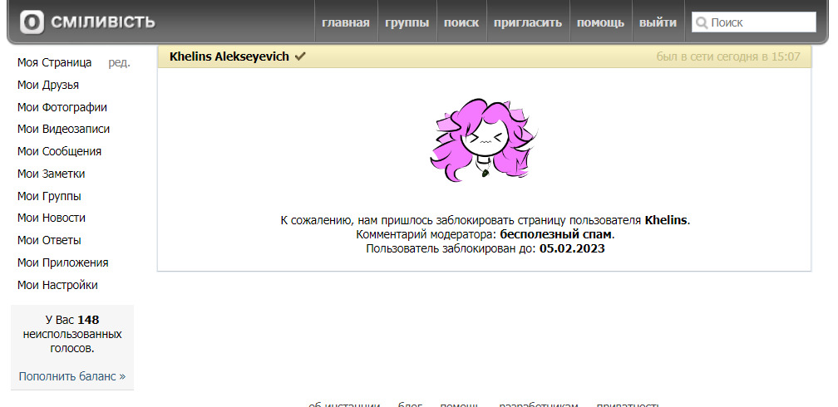Log out via the выйти item
The height and width of the screenshot is (407, 838).
tap(658, 22)
